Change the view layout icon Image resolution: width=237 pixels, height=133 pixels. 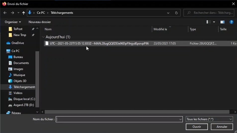209,22
